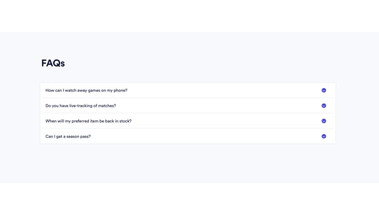
Task: Click the chevron icon beside back in stock question
Action: [x=323, y=121]
